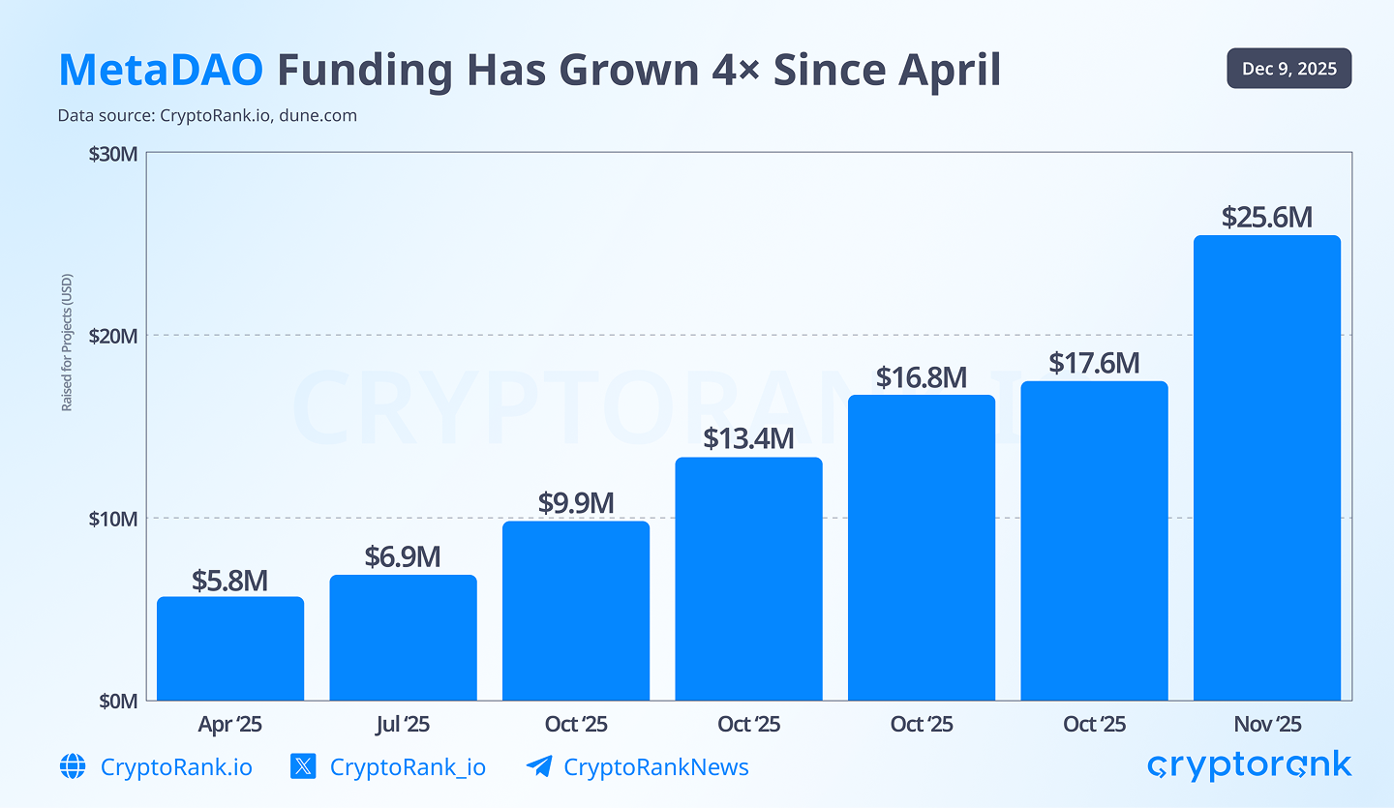This screenshot has width=1394, height=808.
Task: Click the Nov '25 x-axis label
Action: (1266, 724)
